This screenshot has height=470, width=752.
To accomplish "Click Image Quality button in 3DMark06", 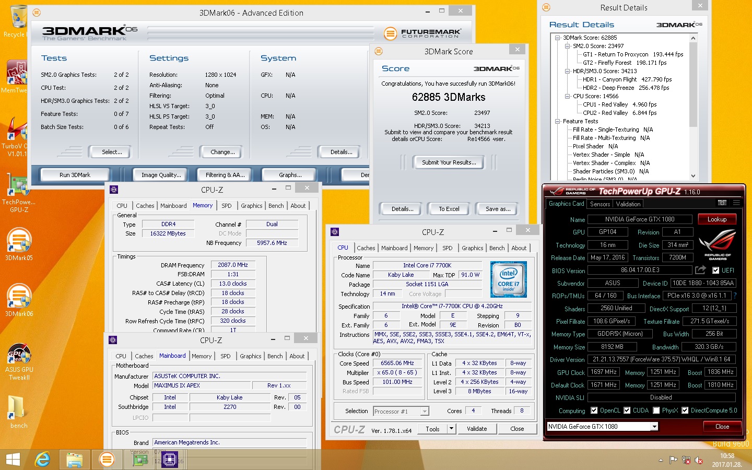I will (x=161, y=175).
